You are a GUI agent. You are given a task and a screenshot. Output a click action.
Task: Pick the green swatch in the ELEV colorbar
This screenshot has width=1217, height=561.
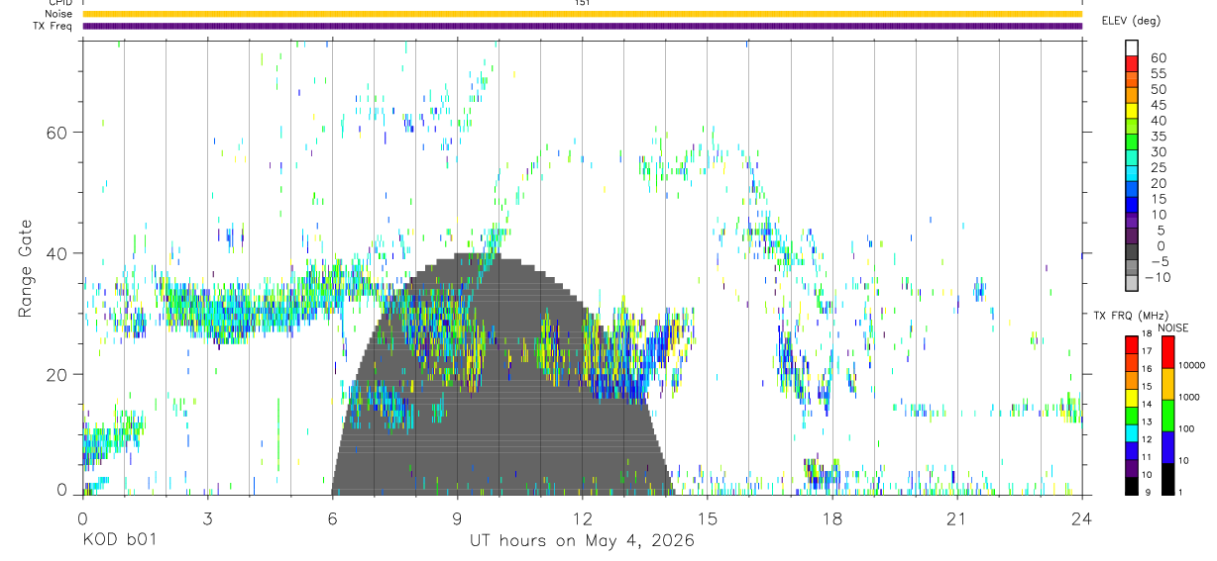coord(1132,143)
